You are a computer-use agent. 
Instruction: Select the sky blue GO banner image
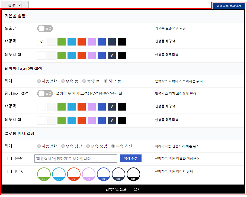pos(59,174)
